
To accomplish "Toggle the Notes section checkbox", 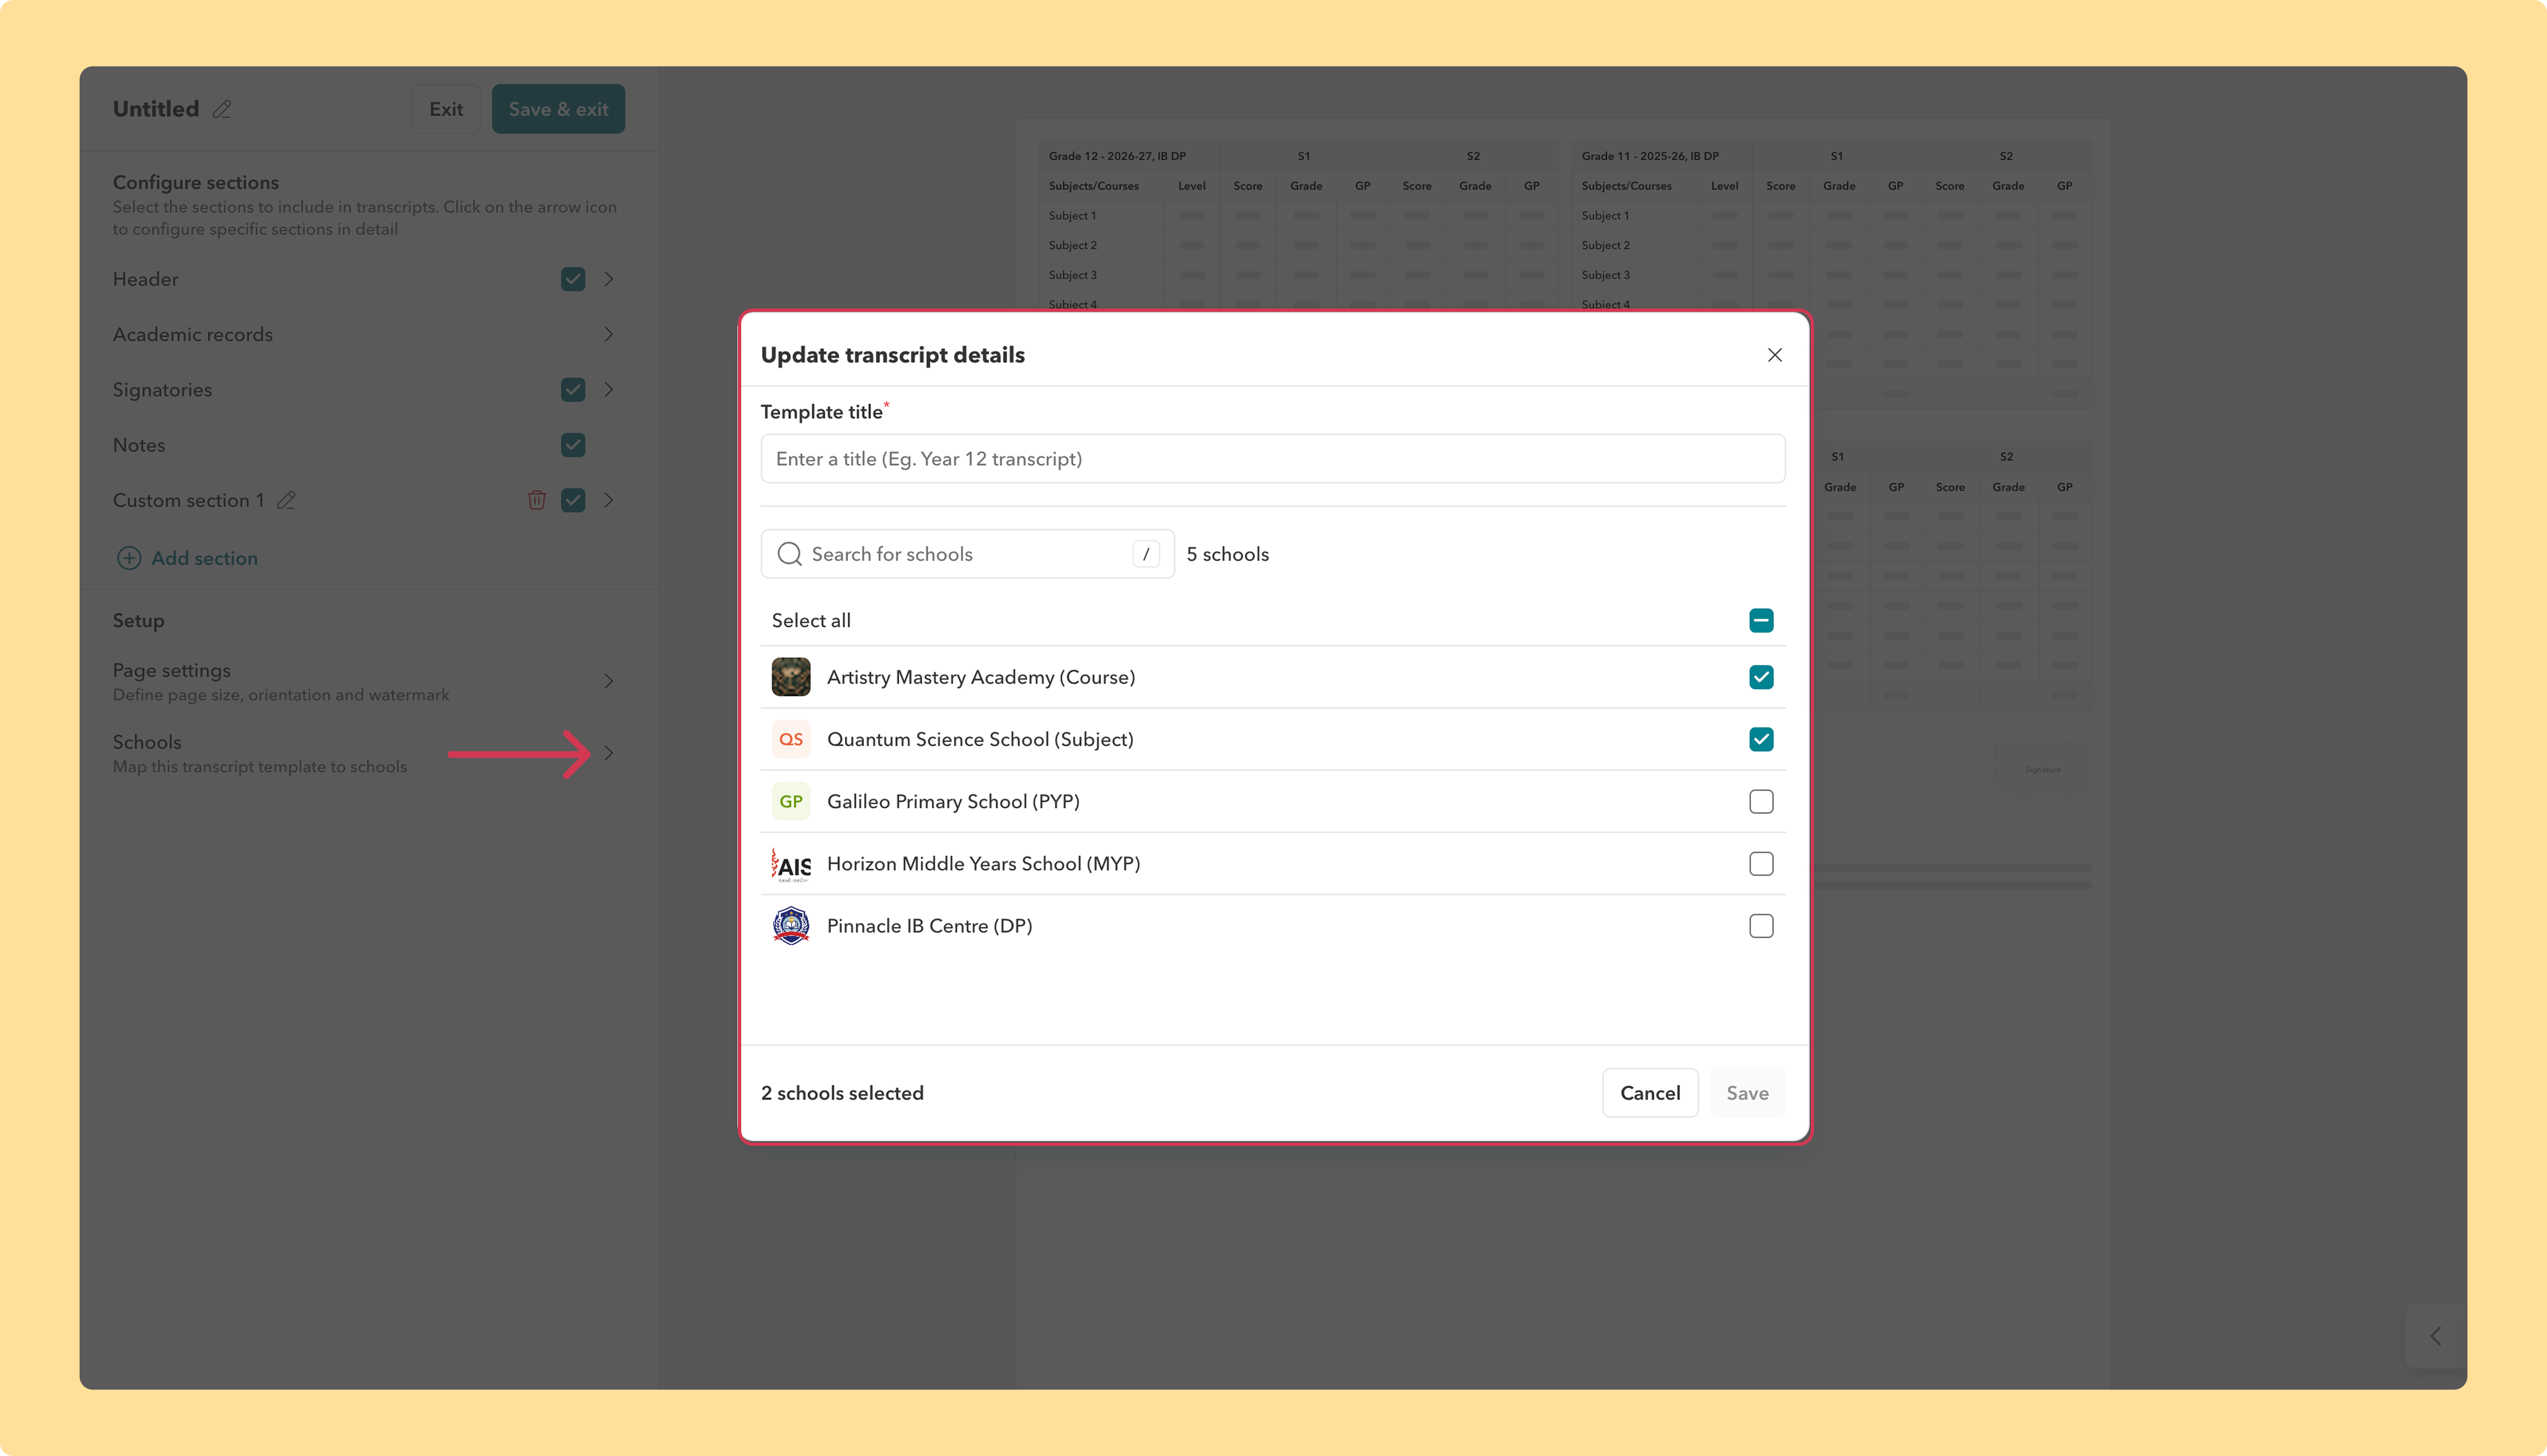I will pos(573,445).
